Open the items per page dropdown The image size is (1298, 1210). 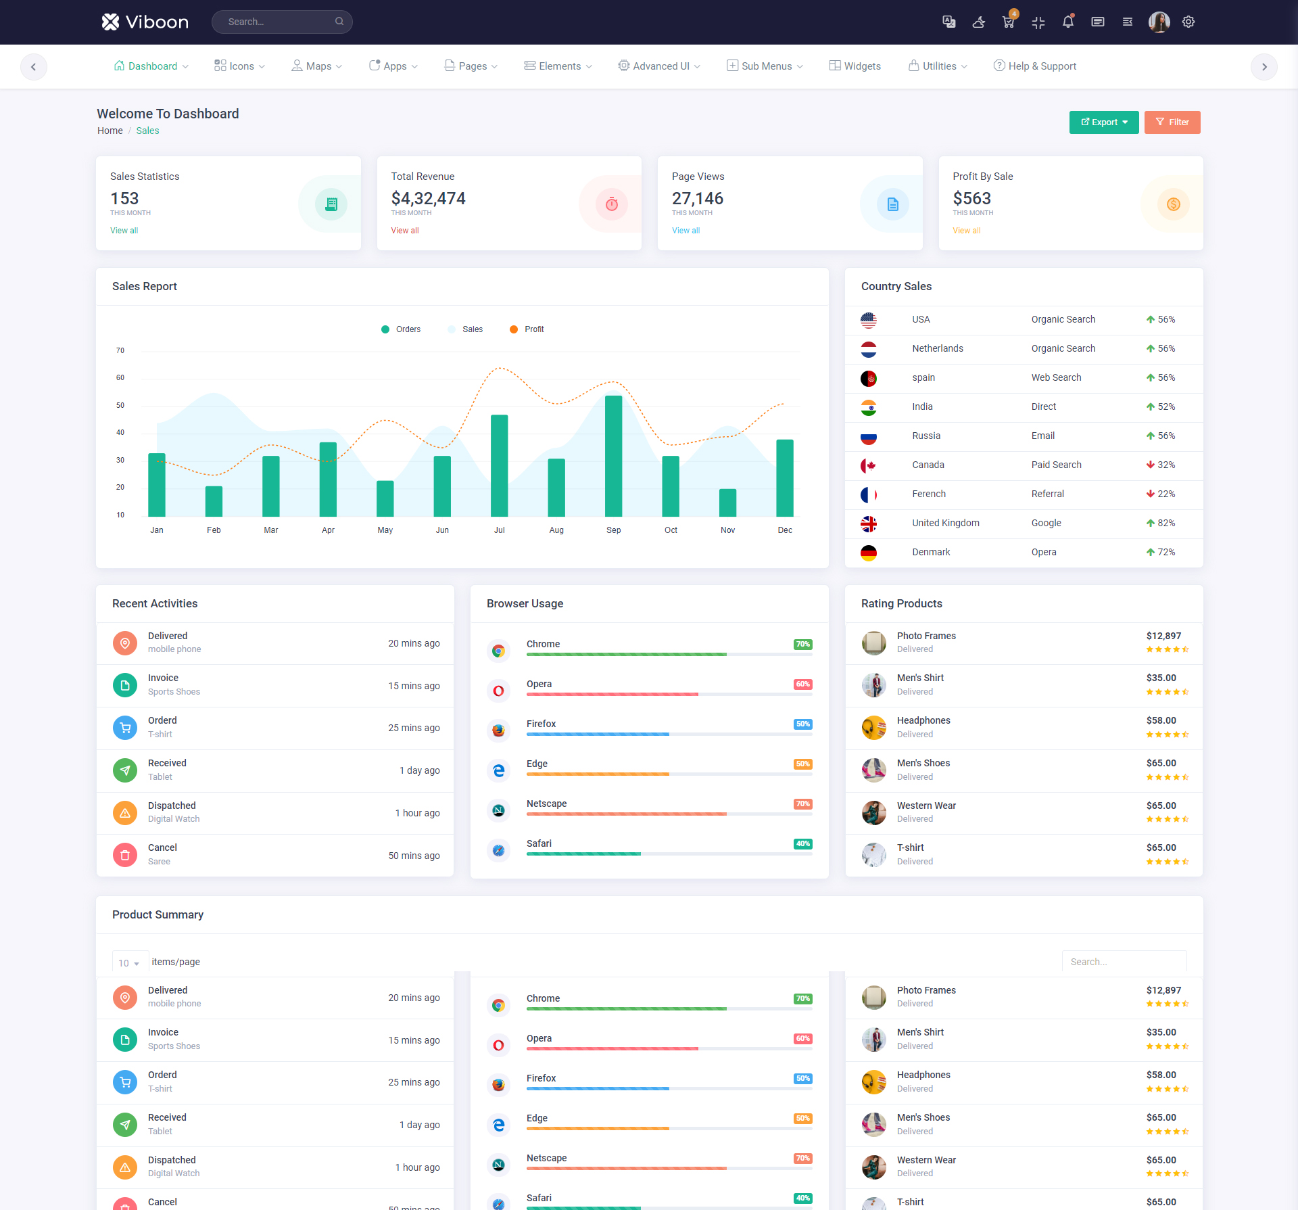pos(129,962)
